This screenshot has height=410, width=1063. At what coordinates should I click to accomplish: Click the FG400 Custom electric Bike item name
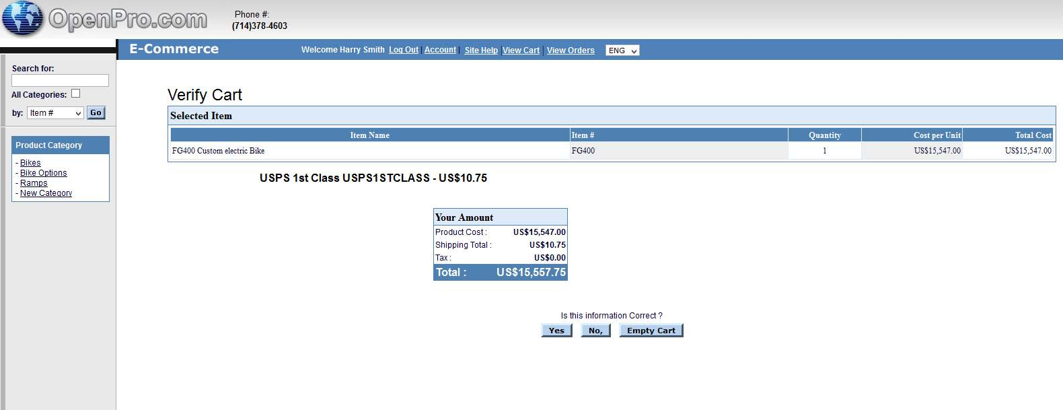tap(218, 151)
